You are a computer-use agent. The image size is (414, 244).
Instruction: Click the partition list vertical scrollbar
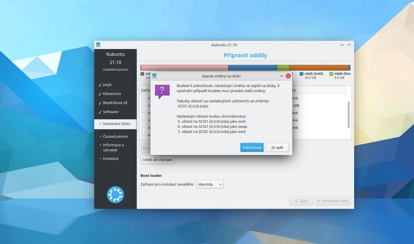[348, 114]
